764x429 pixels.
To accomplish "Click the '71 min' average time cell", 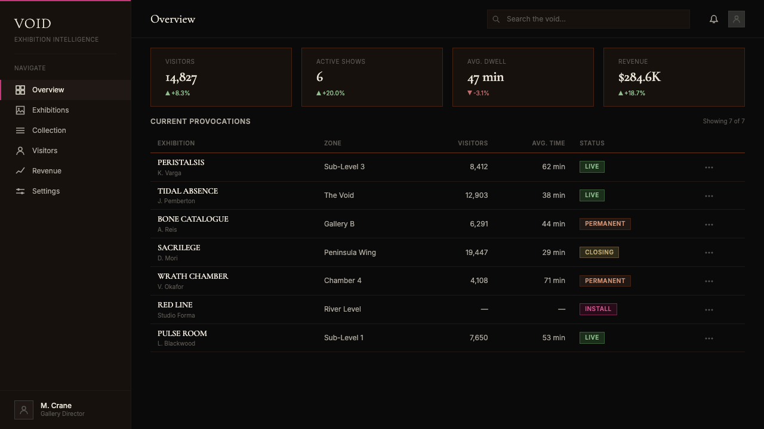I will [x=554, y=281].
